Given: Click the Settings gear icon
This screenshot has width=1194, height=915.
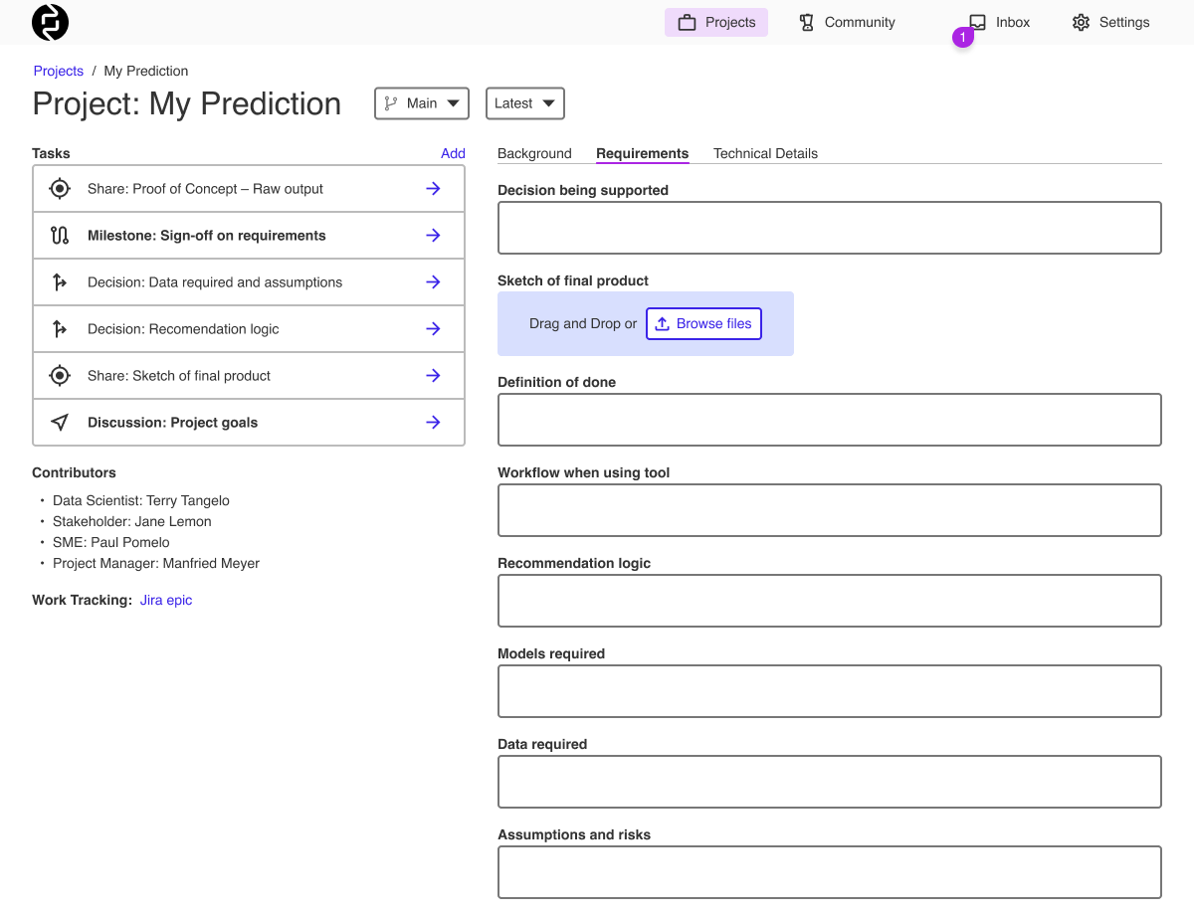Looking at the screenshot, I should tap(1081, 21).
